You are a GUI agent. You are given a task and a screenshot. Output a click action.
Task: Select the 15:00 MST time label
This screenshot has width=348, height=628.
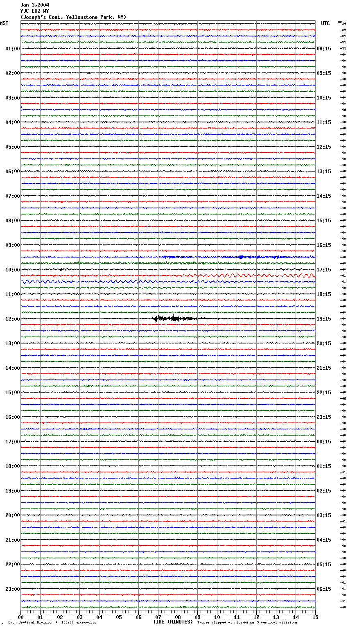tap(13, 393)
